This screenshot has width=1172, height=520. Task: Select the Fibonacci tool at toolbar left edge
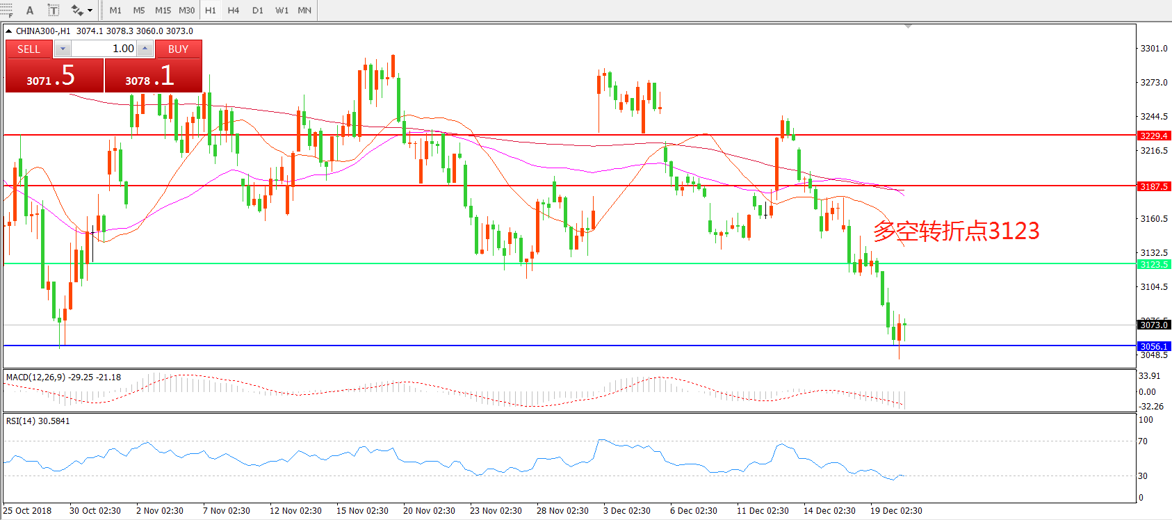(x=7, y=10)
